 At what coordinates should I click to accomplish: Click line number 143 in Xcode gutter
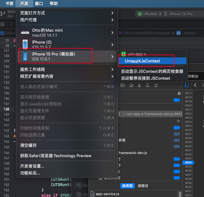point(7,136)
